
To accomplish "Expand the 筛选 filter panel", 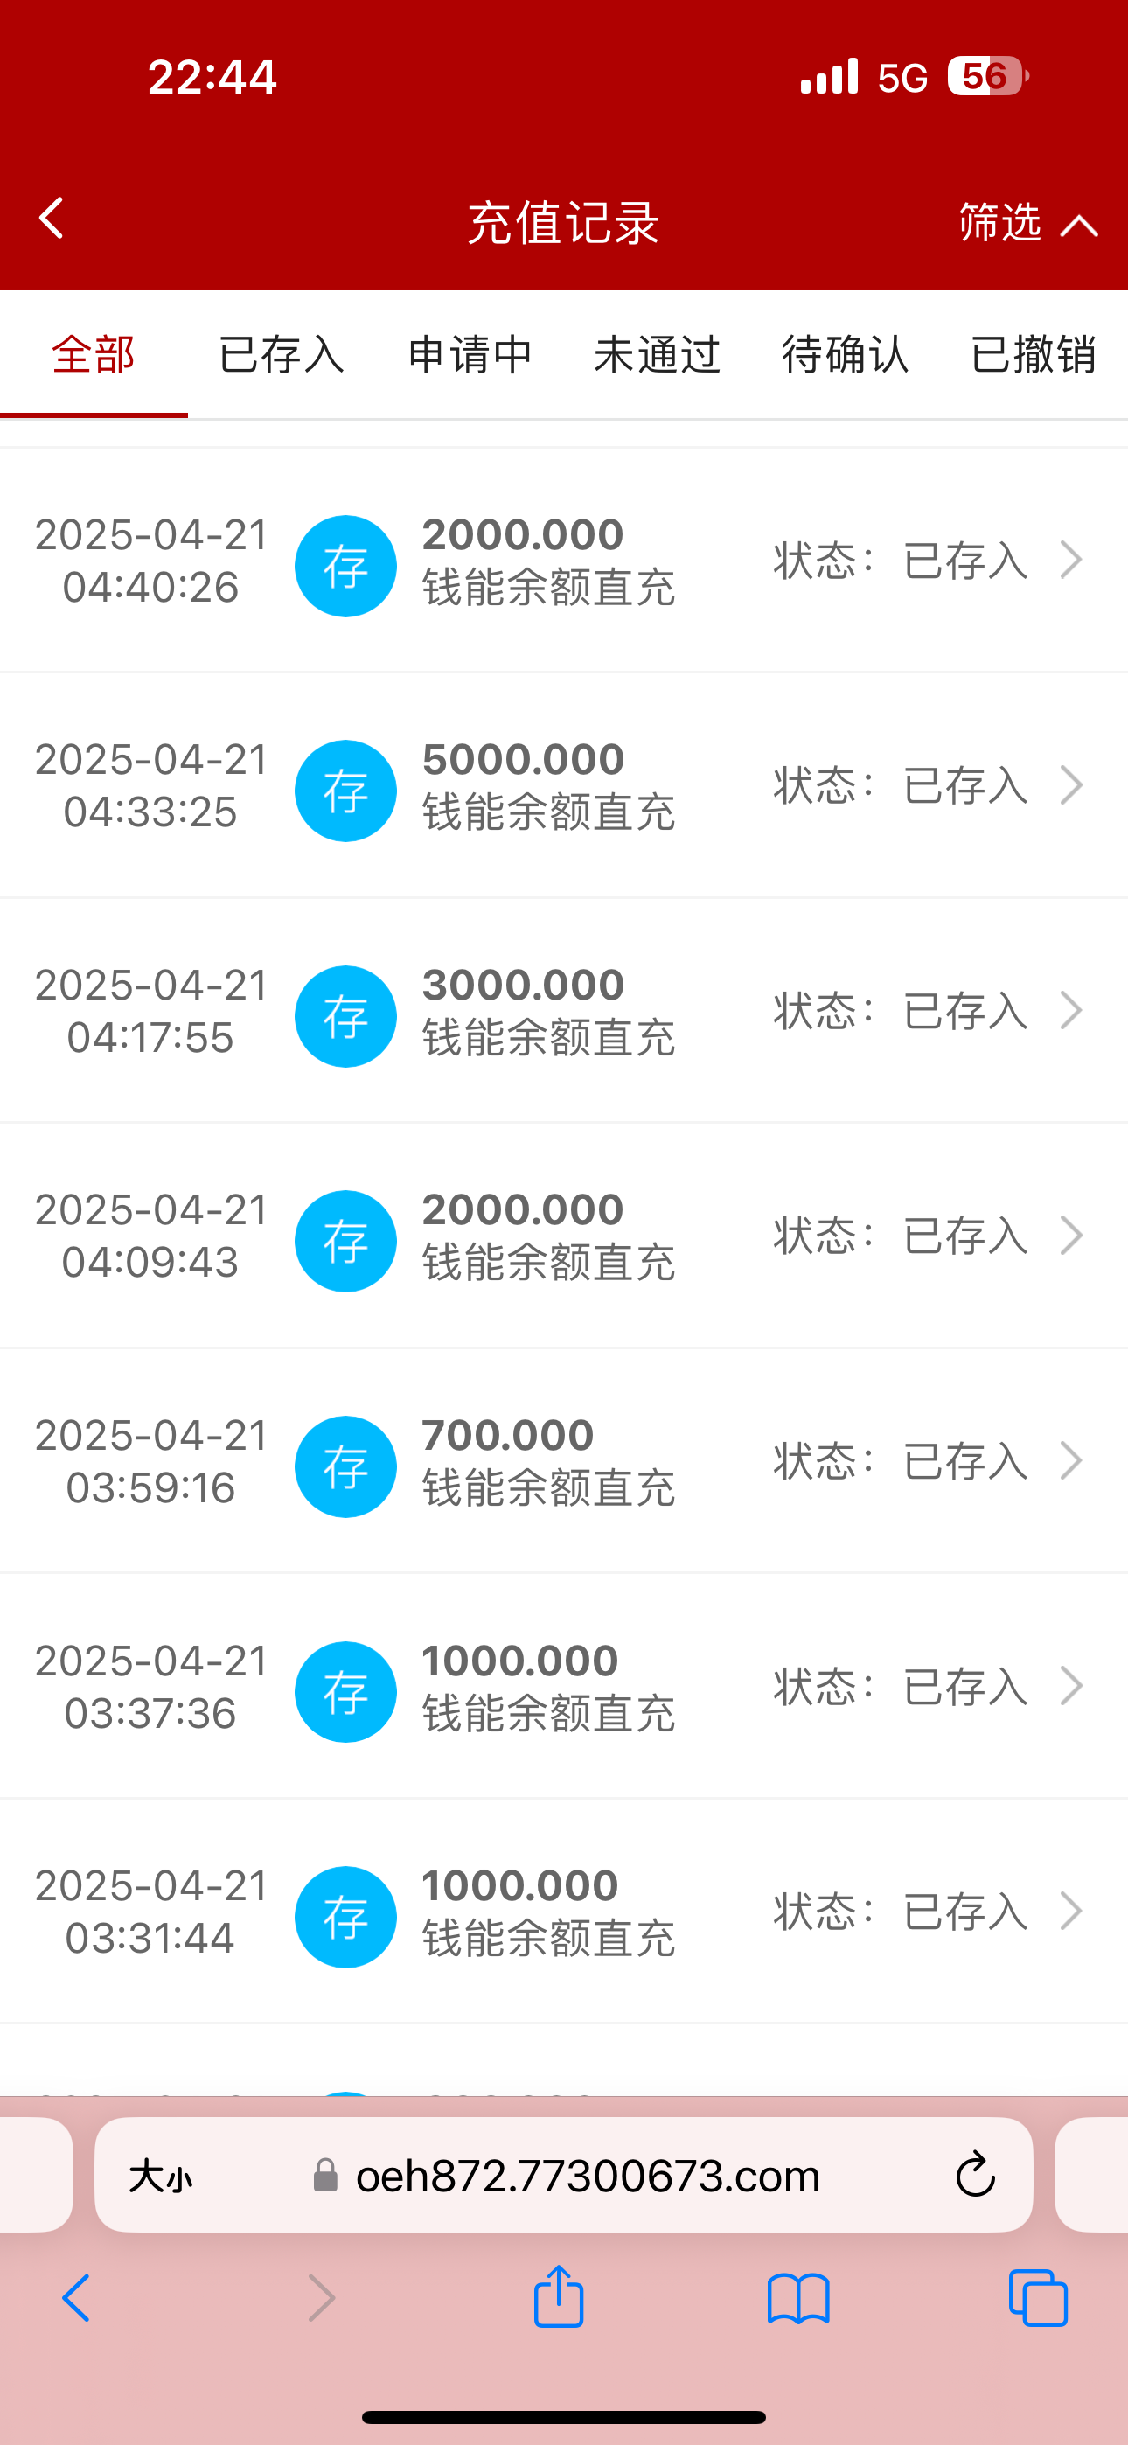I will [x=1027, y=223].
